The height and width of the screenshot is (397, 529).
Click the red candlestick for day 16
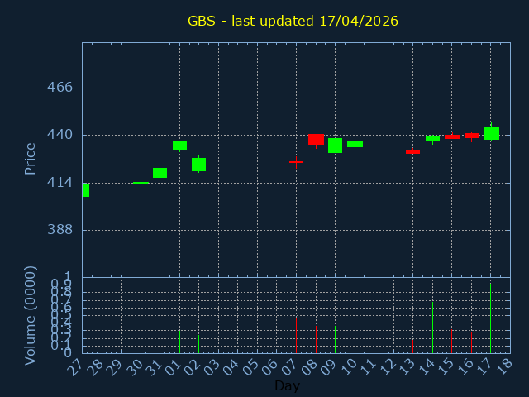471,136
